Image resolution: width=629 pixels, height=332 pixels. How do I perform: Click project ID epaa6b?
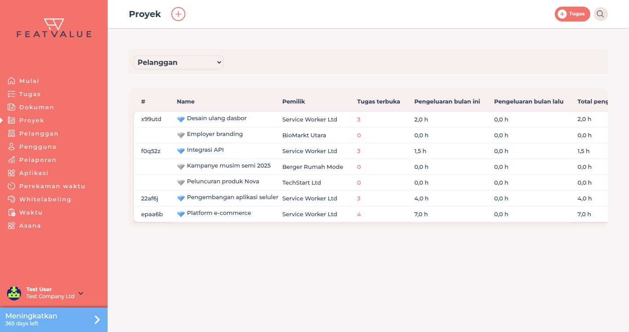click(152, 214)
